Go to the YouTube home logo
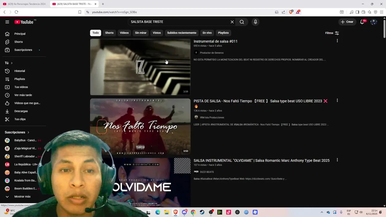The width and height of the screenshot is (386, 217). [24, 22]
